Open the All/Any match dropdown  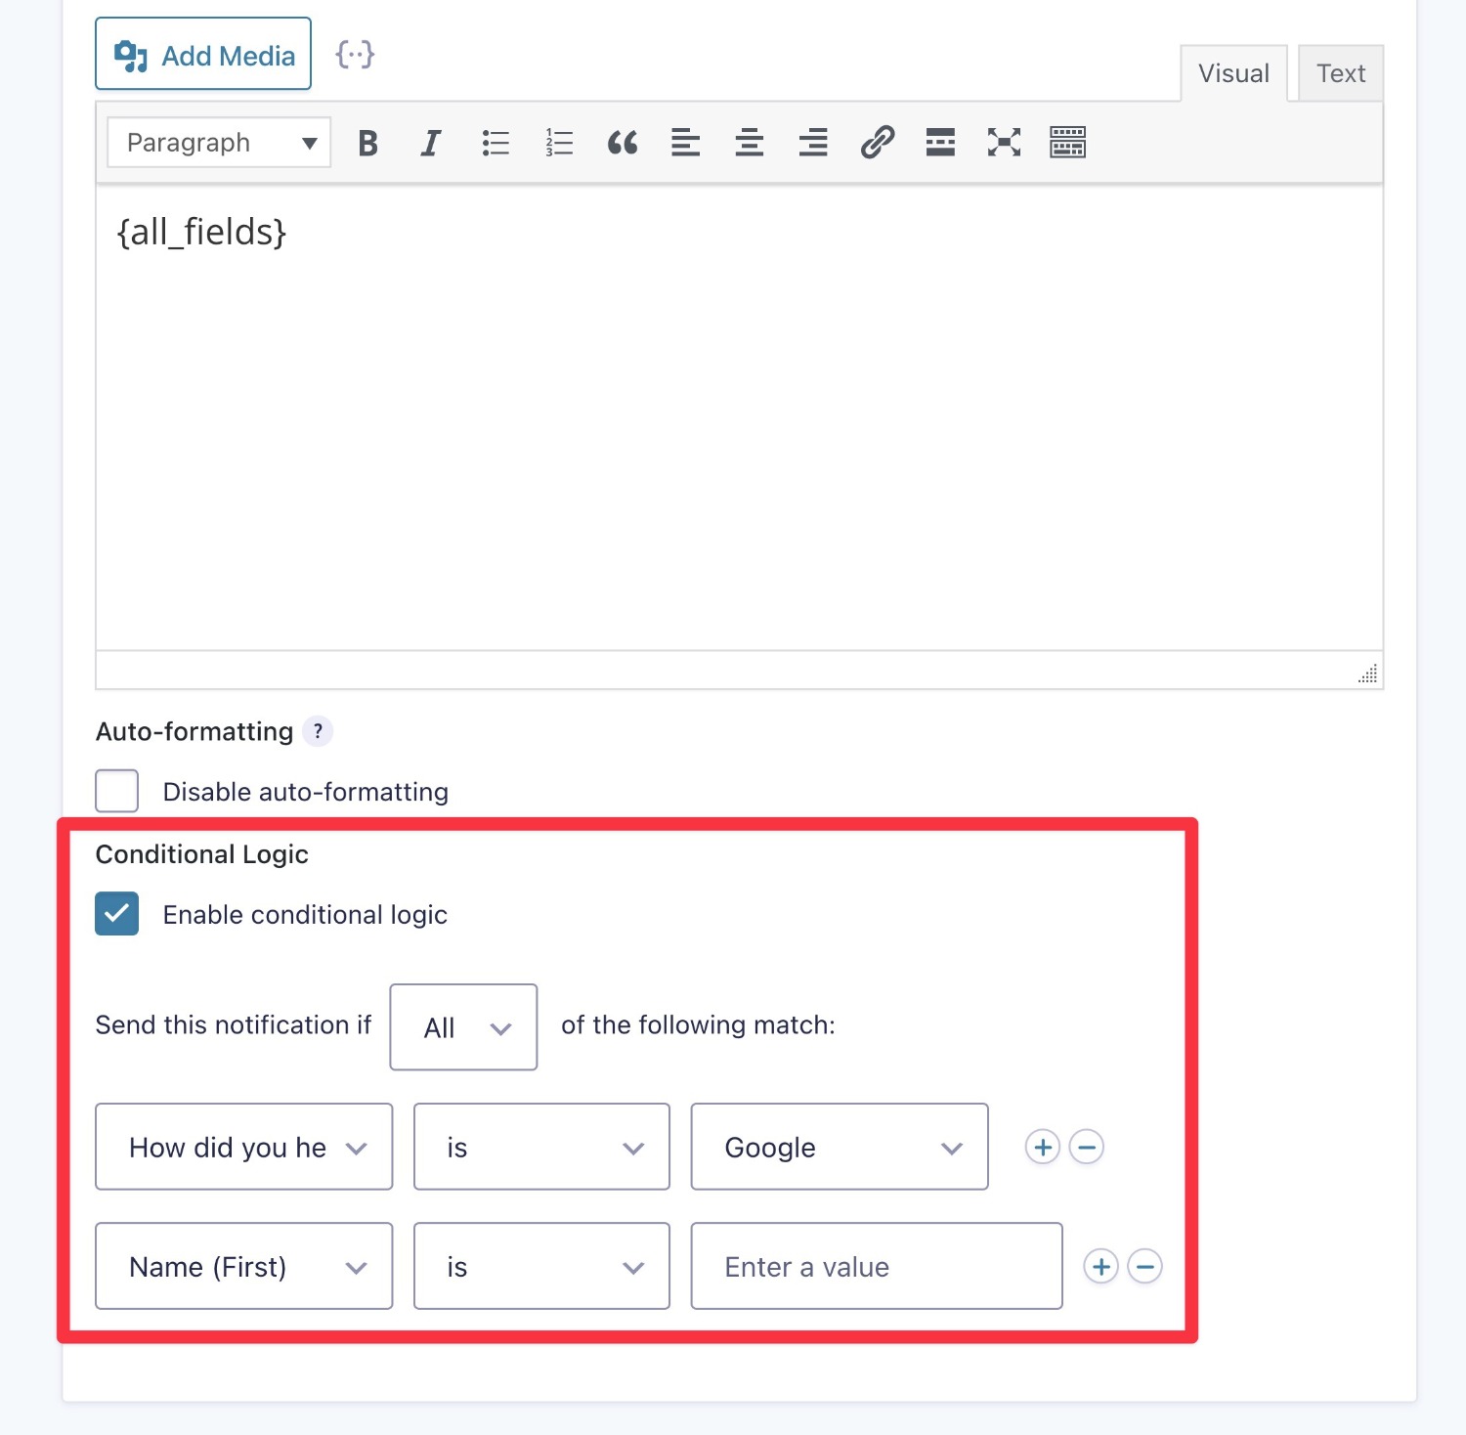463,1026
